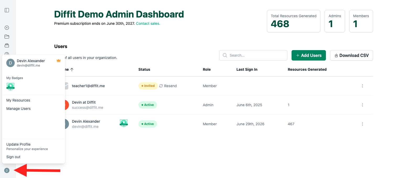Click the badge icon in Devin Alexander's row

click(x=124, y=123)
